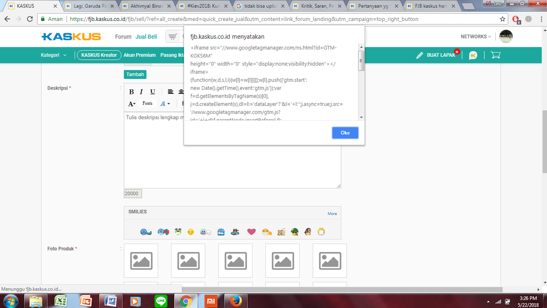
Task: Open the Windows Start menu
Action: [12, 301]
